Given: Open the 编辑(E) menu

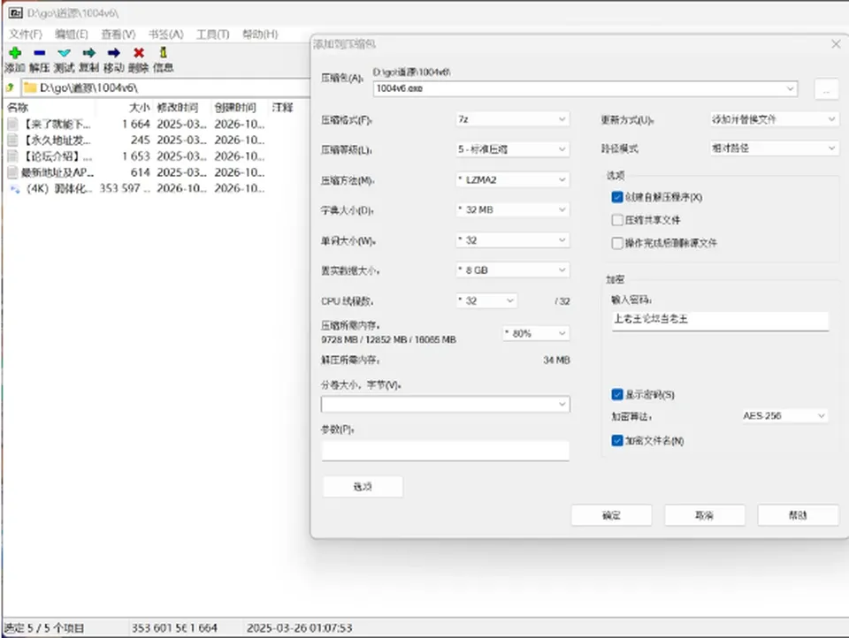Looking at the screenshot, I should coord(72,34).
